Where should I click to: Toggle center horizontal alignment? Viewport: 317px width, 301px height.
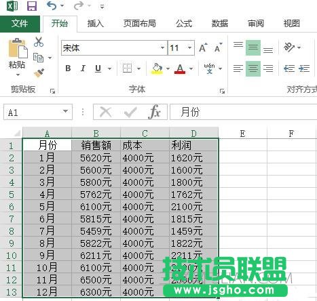[253, 68]
